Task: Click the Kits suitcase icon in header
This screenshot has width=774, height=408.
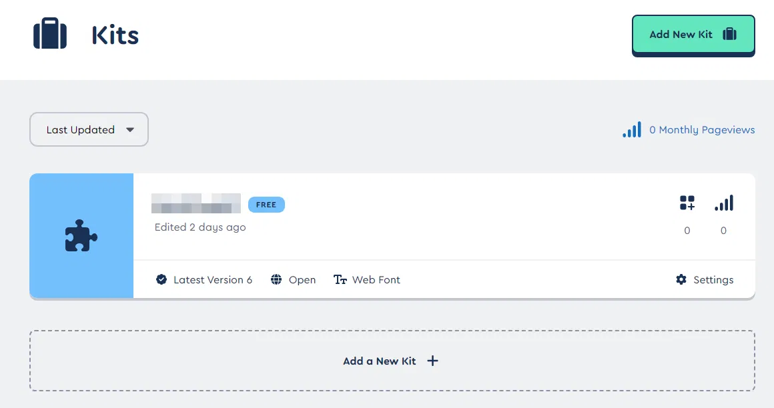Action: click(50, 33)
